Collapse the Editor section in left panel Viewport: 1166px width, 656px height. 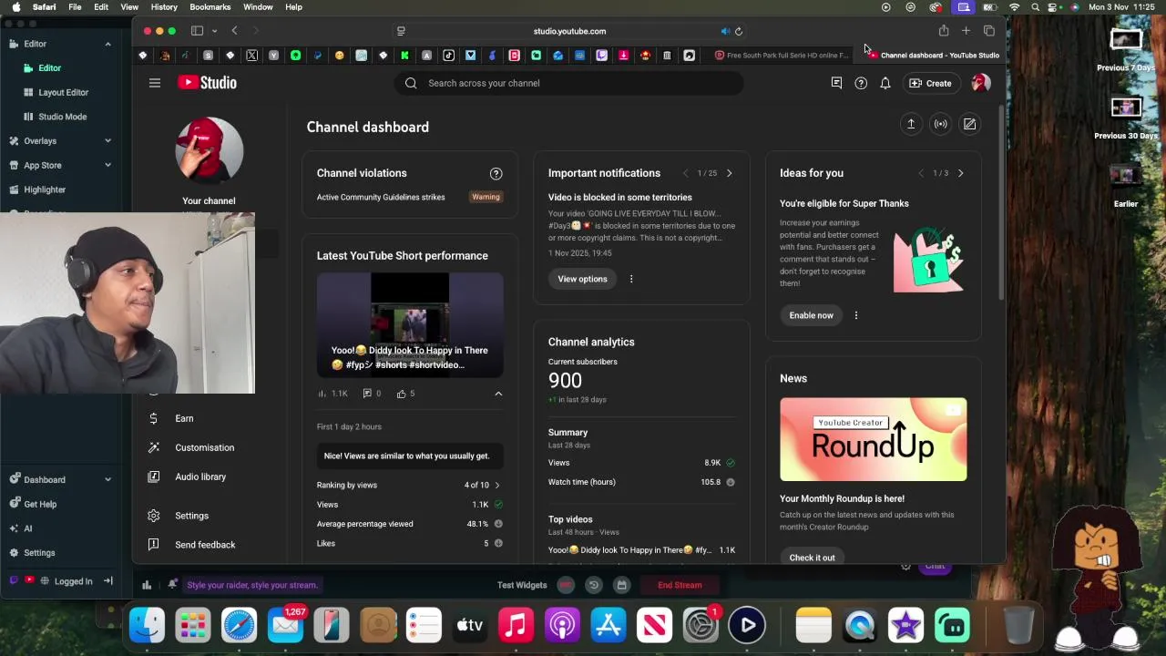[107, 44]
